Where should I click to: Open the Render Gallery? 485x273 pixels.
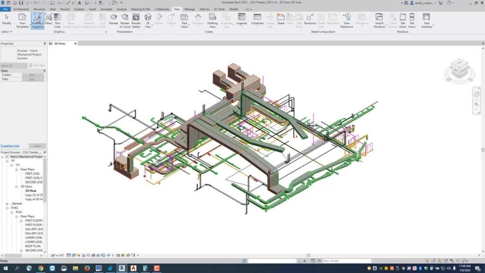pos(136,20)
